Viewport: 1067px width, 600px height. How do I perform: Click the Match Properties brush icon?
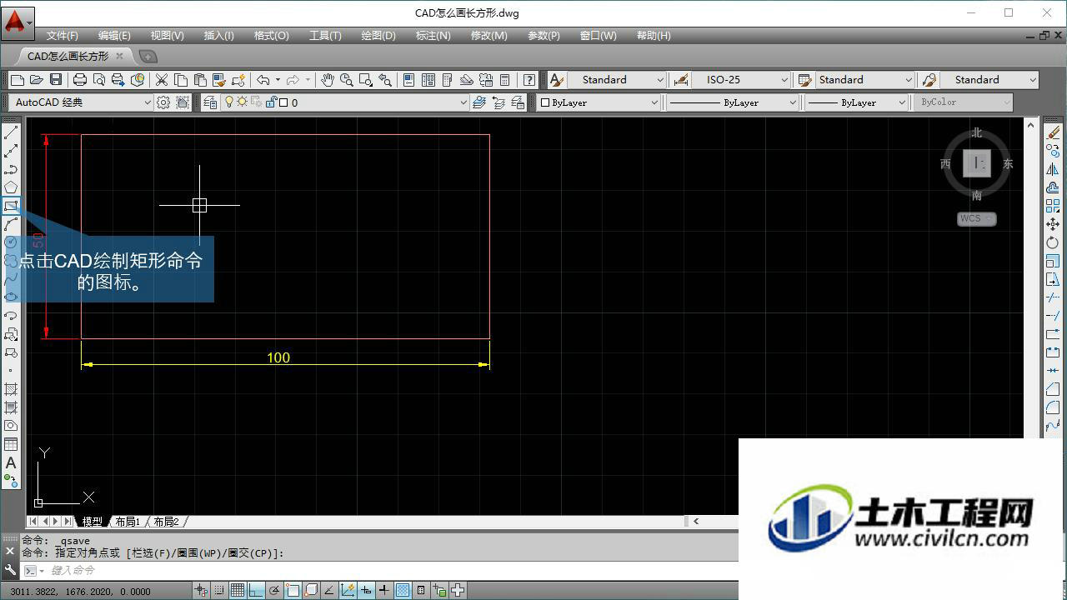pyautogui.click(x=218, y=80)
